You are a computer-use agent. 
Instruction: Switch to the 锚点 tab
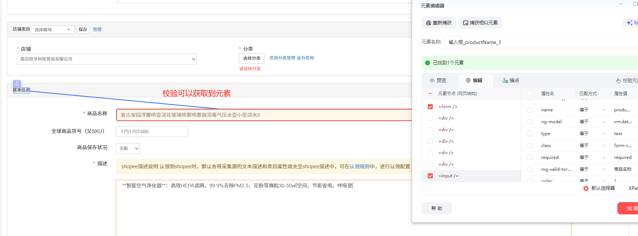[x=511, y=80]
